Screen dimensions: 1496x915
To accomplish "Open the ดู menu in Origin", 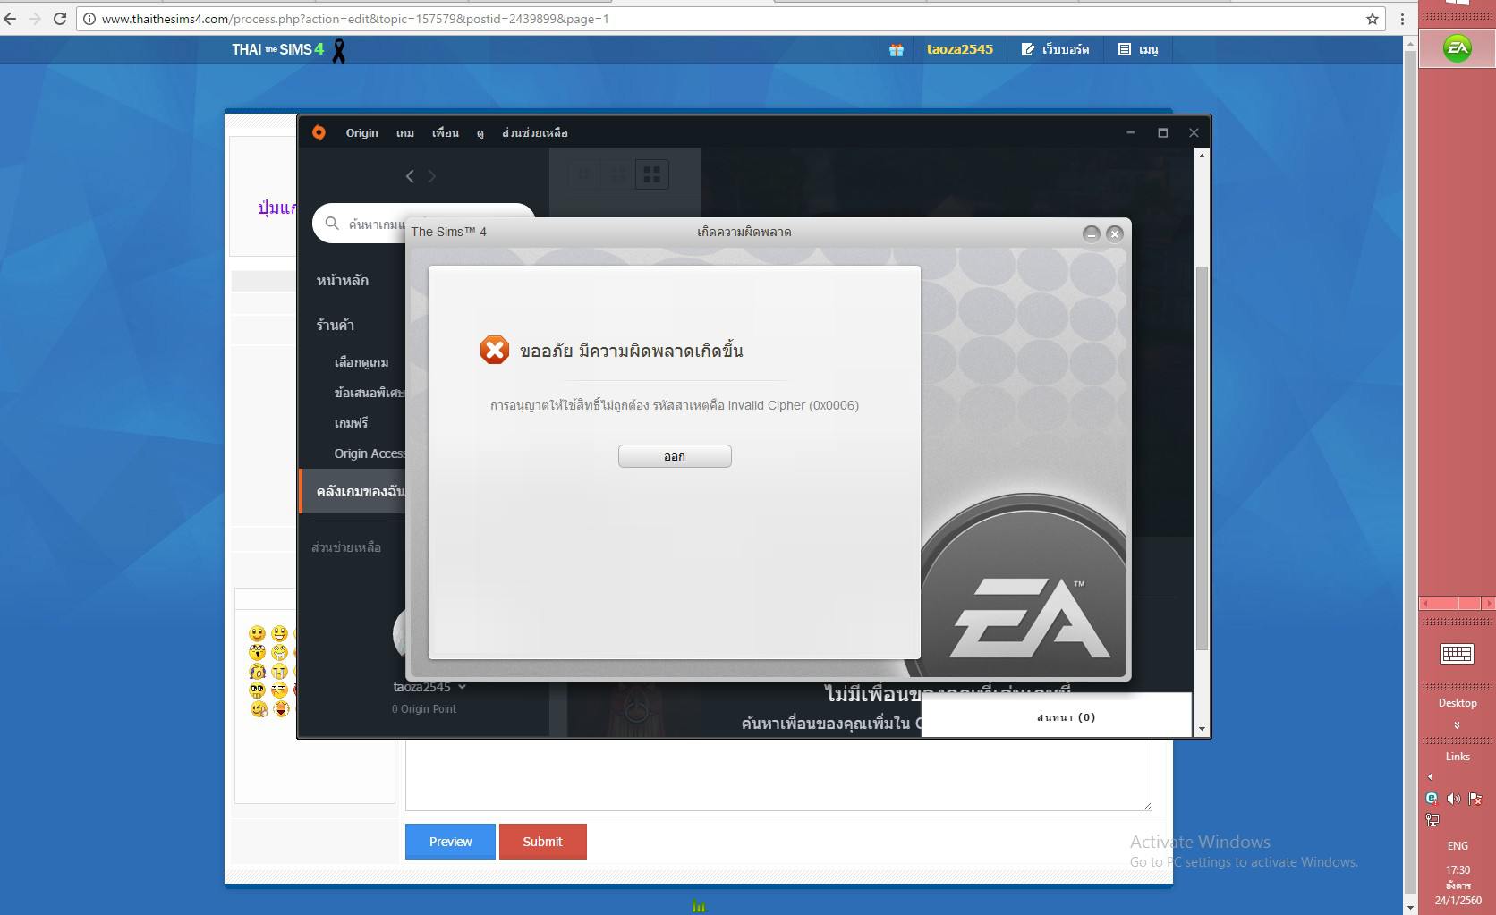I will click(480, 132).
